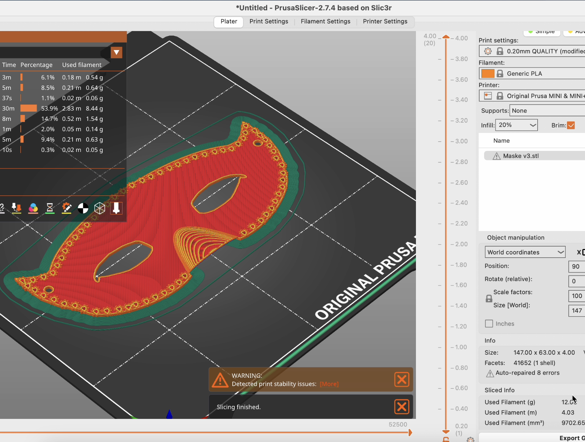
Task: Click the vertical slider settings gear icon
Action: pyautogui.click(x=470, y=440)
